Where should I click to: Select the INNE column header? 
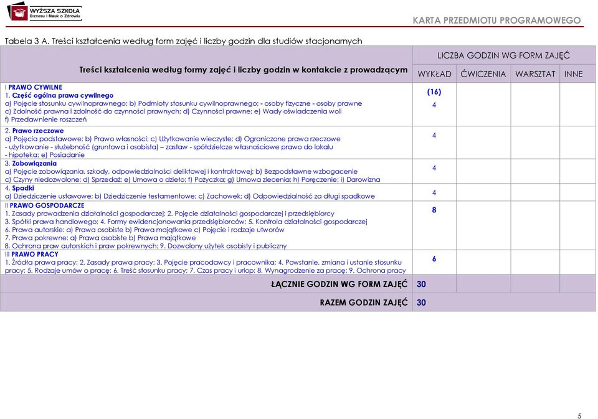pos(573,74)
